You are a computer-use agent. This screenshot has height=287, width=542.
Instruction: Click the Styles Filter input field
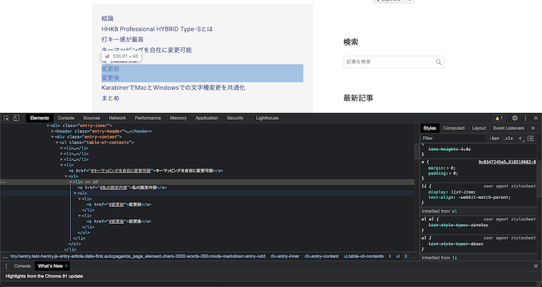(x=453, y=138)
